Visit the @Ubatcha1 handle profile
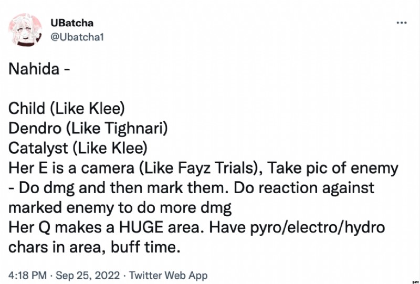The width and height of the screenshot is (420, 284). coord(77,37)
